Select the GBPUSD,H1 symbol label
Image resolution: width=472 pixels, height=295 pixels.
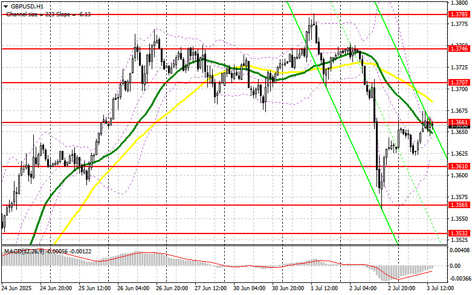[x=26, y=6]
